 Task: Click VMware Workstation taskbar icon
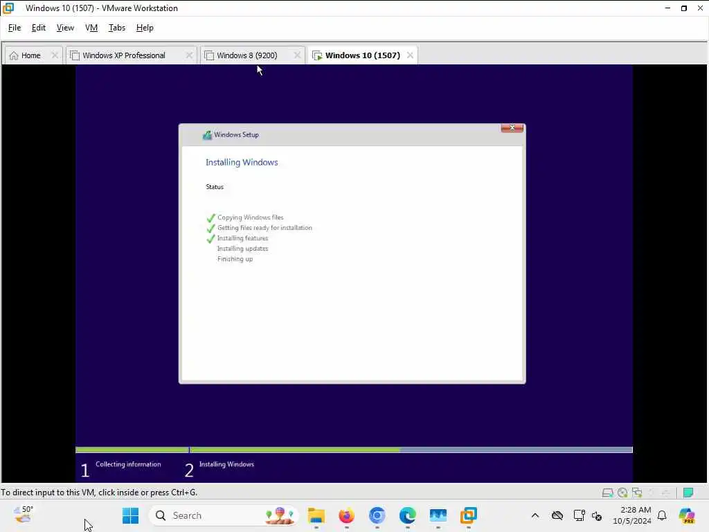click(469, 515)
